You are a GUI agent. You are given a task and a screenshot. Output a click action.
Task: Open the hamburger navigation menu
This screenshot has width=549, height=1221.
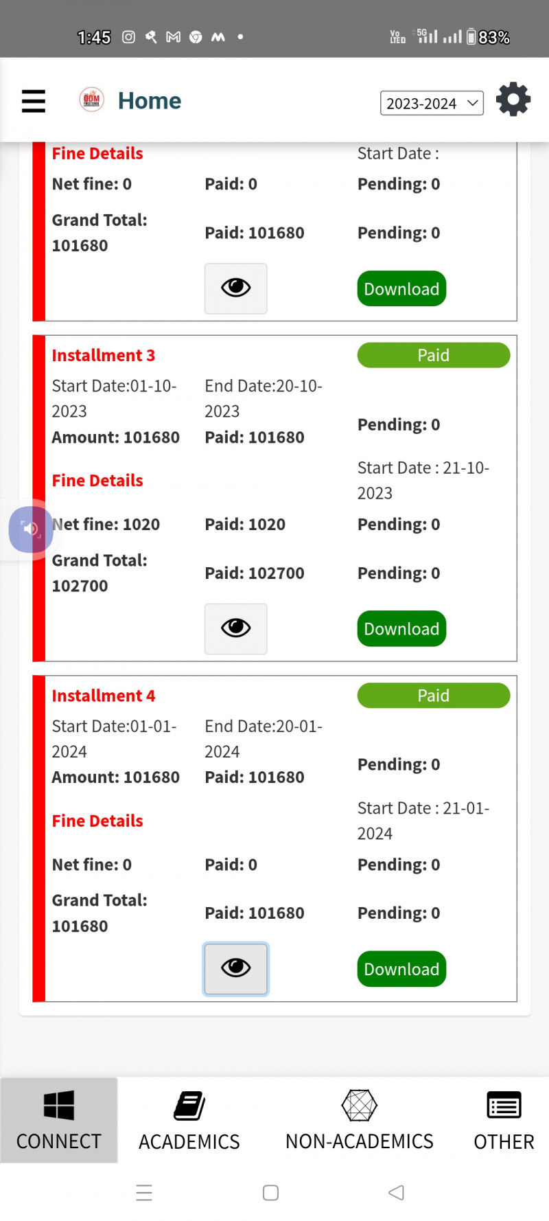pyautogui.click(x=33, y=101)
